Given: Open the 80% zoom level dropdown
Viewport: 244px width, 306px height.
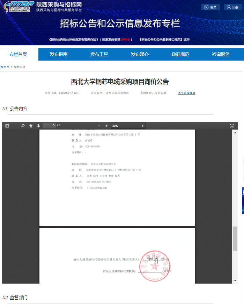Looking at the screenshot, I should (x=128, y=126).
